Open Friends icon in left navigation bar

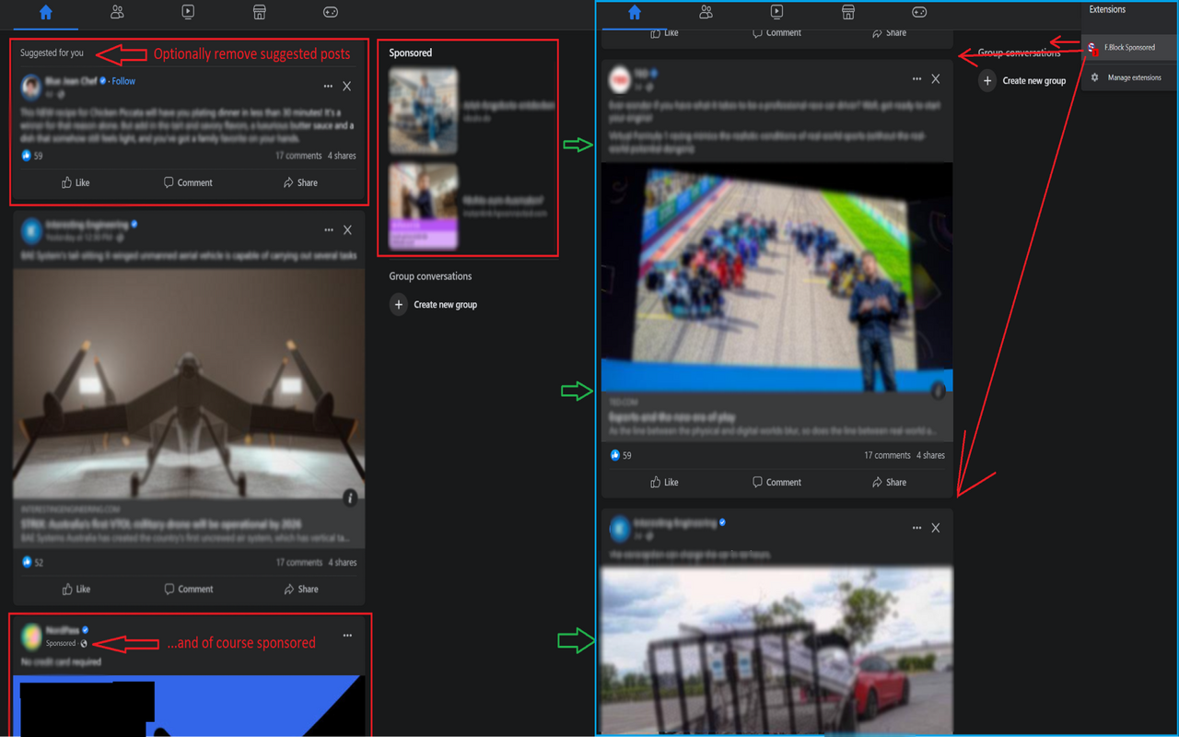[x=117, y=13]
